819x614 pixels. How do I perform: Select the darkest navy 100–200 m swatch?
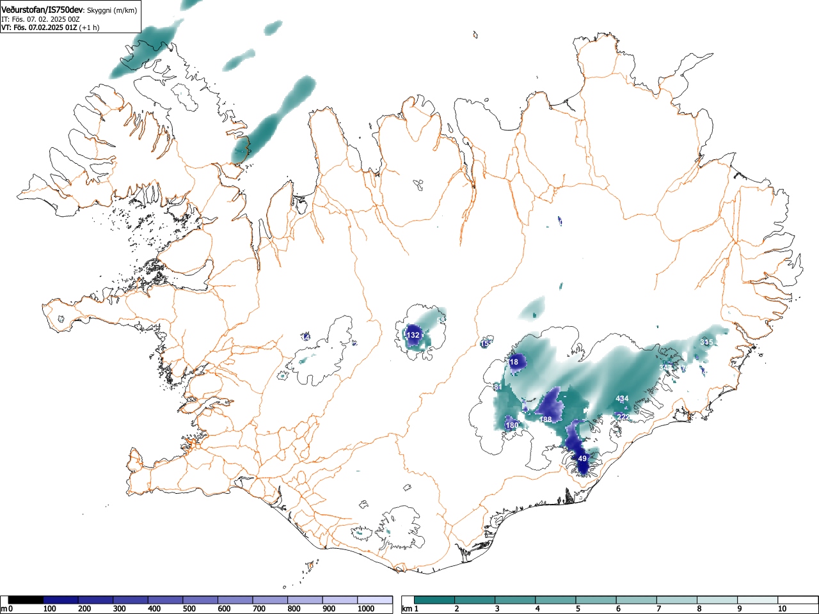click(x=61, y=600)
